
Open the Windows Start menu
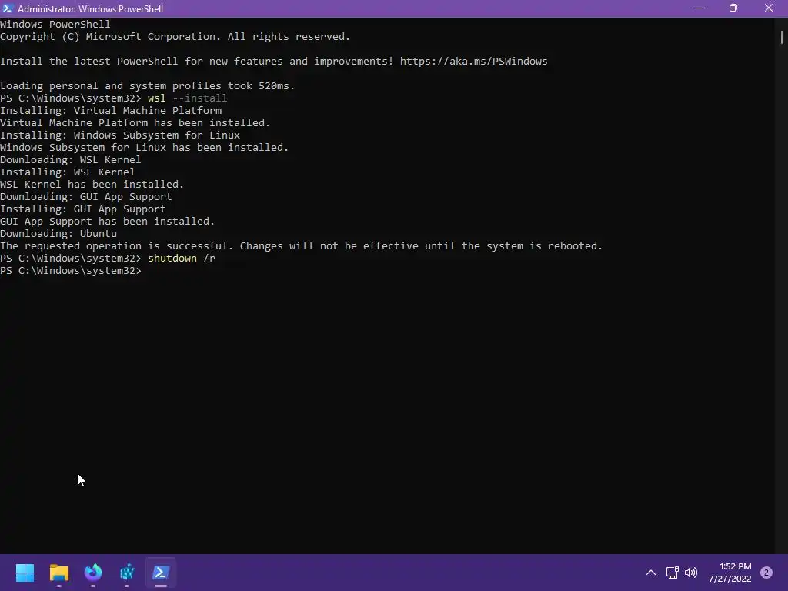[25, 573]
